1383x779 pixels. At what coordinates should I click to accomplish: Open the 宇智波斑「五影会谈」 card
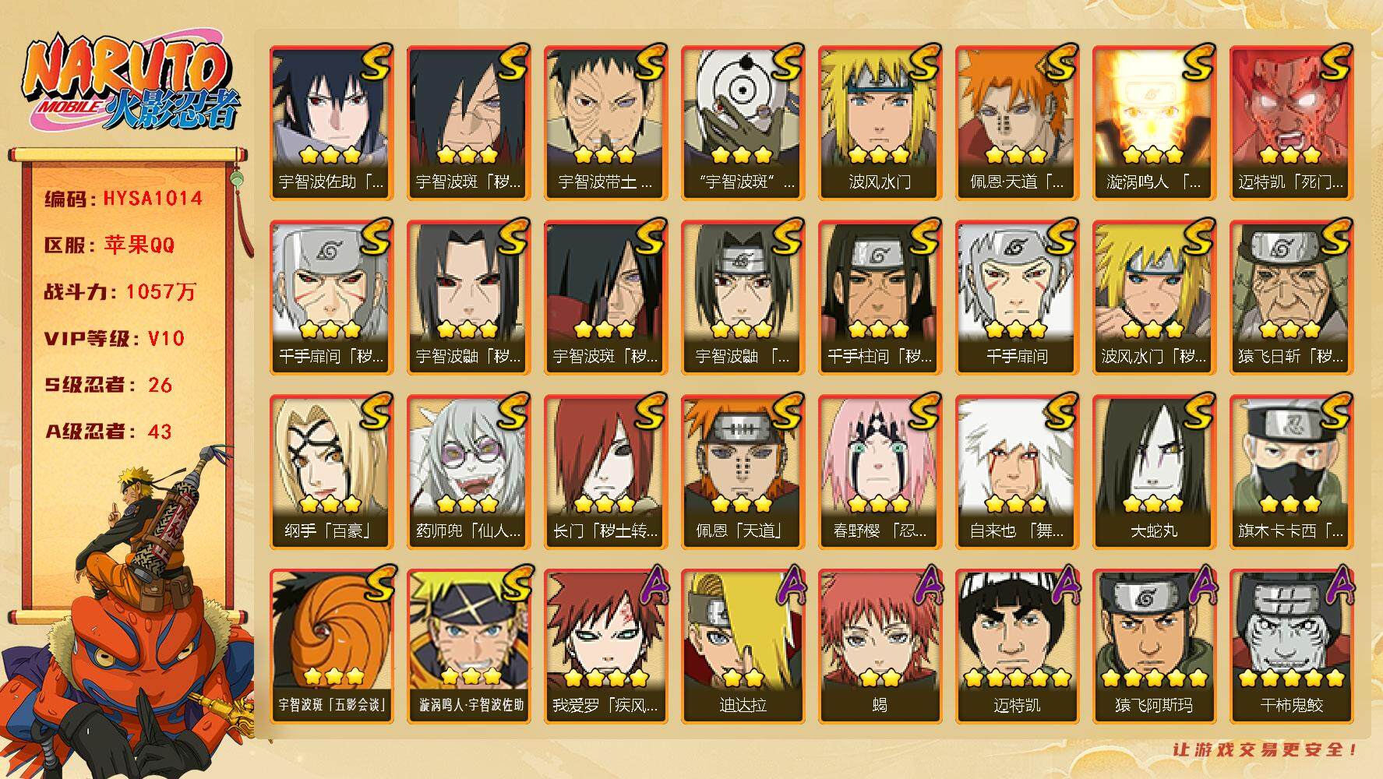(331, 646)
